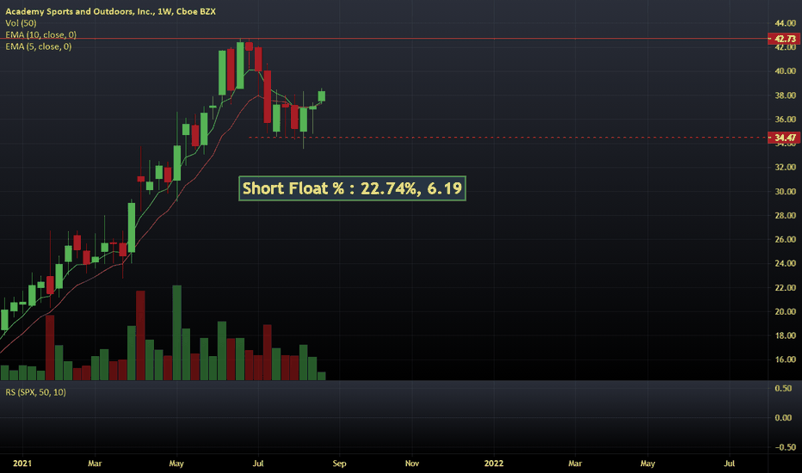Click the May label after 2022
Image resolution: width=802 pixels, height=473 pixels.
pyautogui.click(x=647, y=464)
